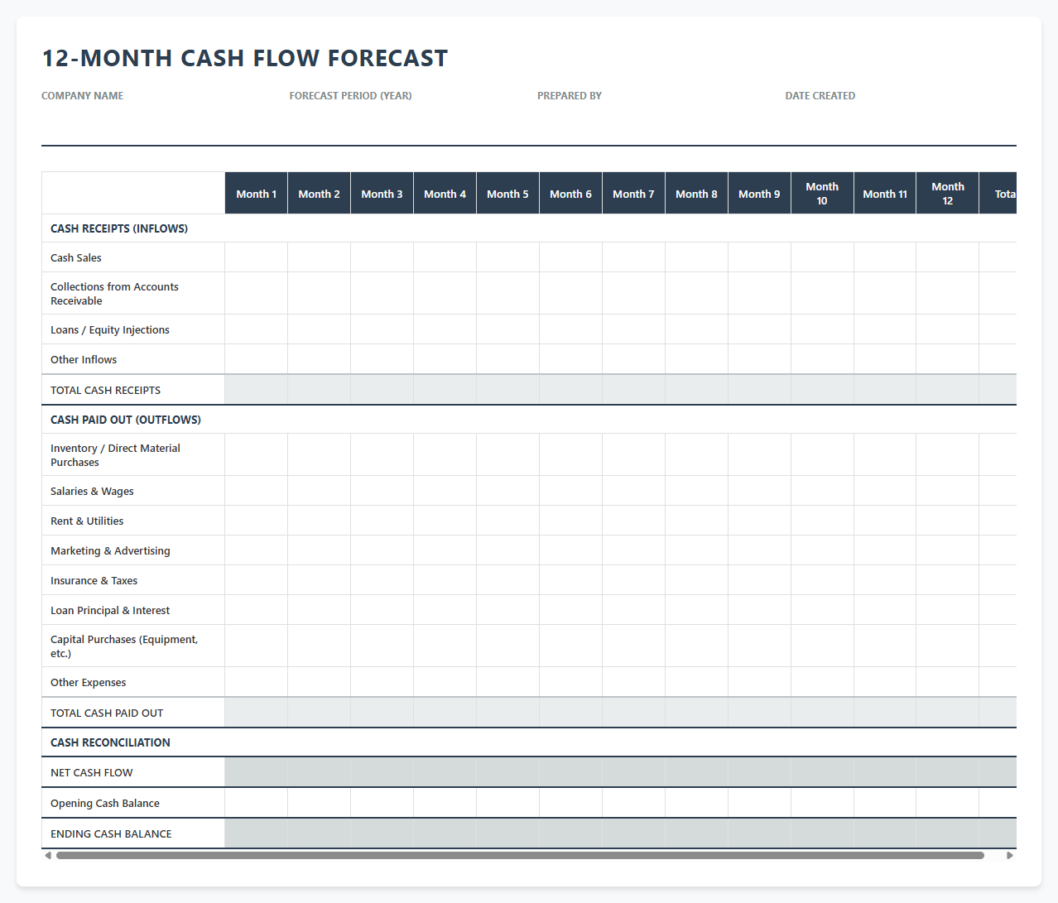The width and height of the screenshot is (1058, 903).
Task: Select the Month 7 column header
Action: tap(634, 193)
